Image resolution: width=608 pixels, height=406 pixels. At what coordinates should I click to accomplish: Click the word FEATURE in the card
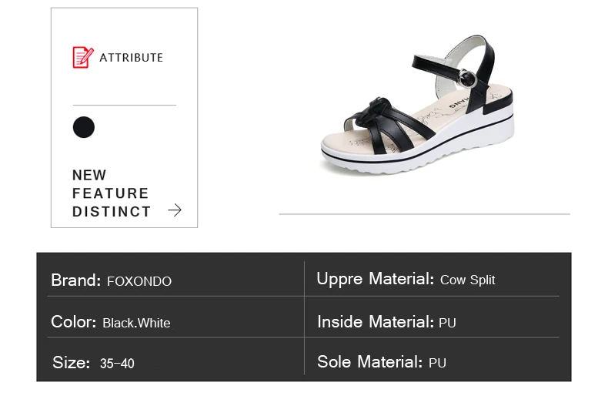[x=111, y=193]
